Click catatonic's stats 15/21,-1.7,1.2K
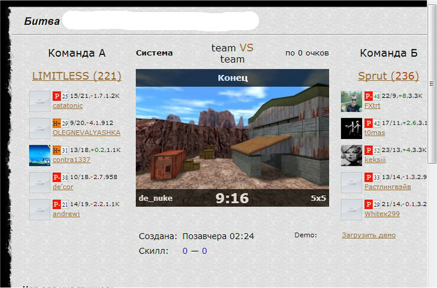 95,96
